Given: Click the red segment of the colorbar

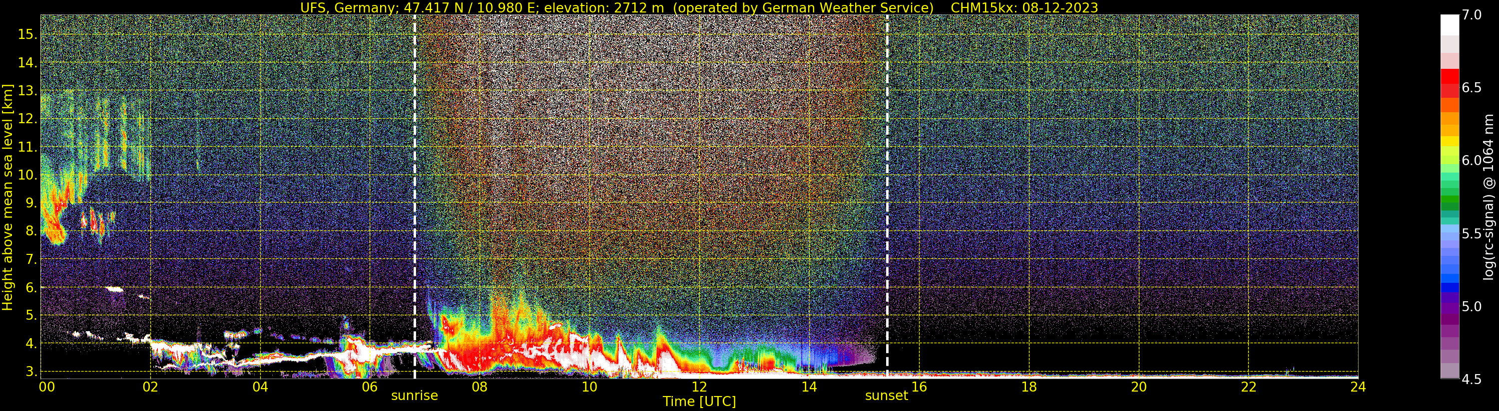Looking at the screenshot, I should (x=1450, y=77).
